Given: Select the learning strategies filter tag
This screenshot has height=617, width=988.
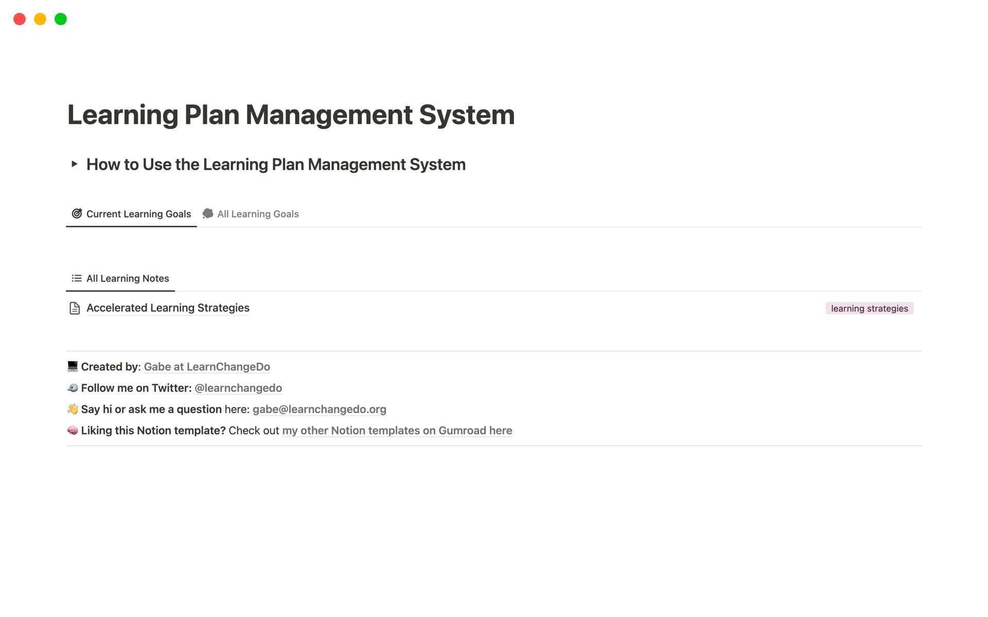Looking at the screenshot, I should click(x=869, y=308).
